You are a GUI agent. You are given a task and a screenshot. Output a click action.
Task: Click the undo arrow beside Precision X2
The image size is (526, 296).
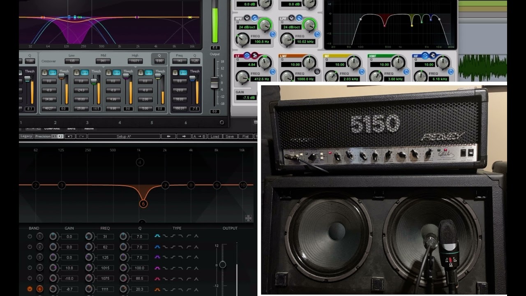pos(70,136)
